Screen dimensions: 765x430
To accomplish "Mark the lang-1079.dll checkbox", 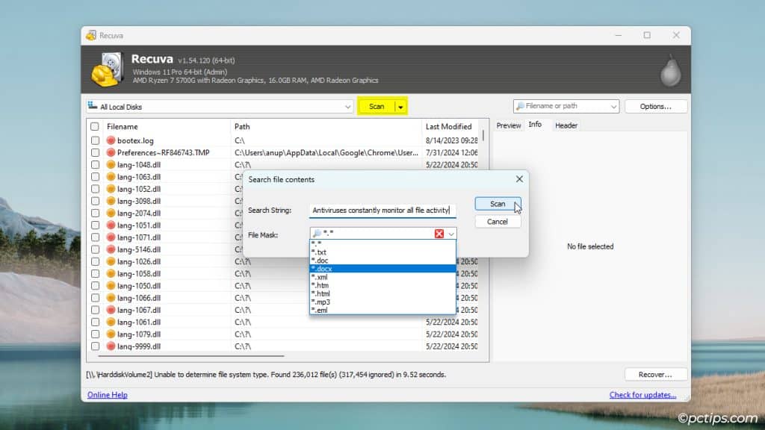I will click(x=95, y=334).
